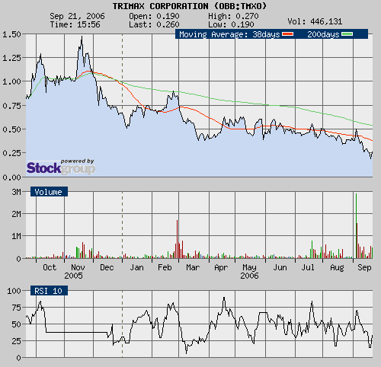Click the 0.75 price axis label

[11, 106]
